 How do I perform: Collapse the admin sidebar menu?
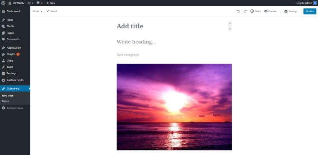coord(12,108)
